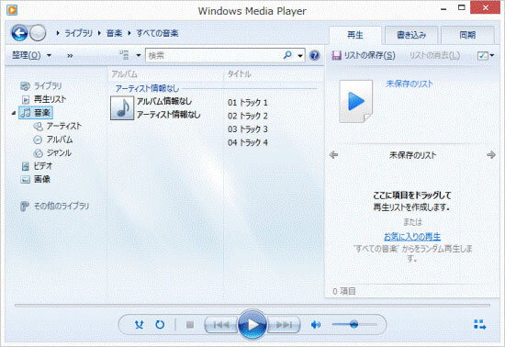The height and width of the screenshot is (347, 505).
Task: Toggle shuffle mode
Action: pyautogui.click(x=140, y=324)
